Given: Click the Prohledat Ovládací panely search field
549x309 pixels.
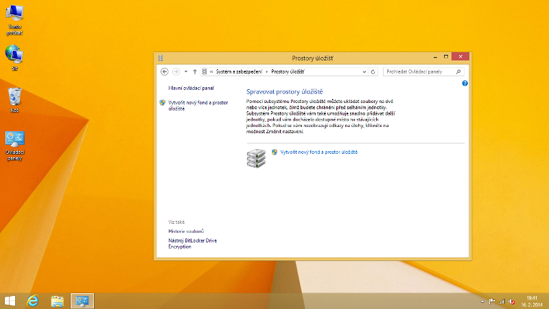Looking at the screenshot, I should tap(419, 71).
